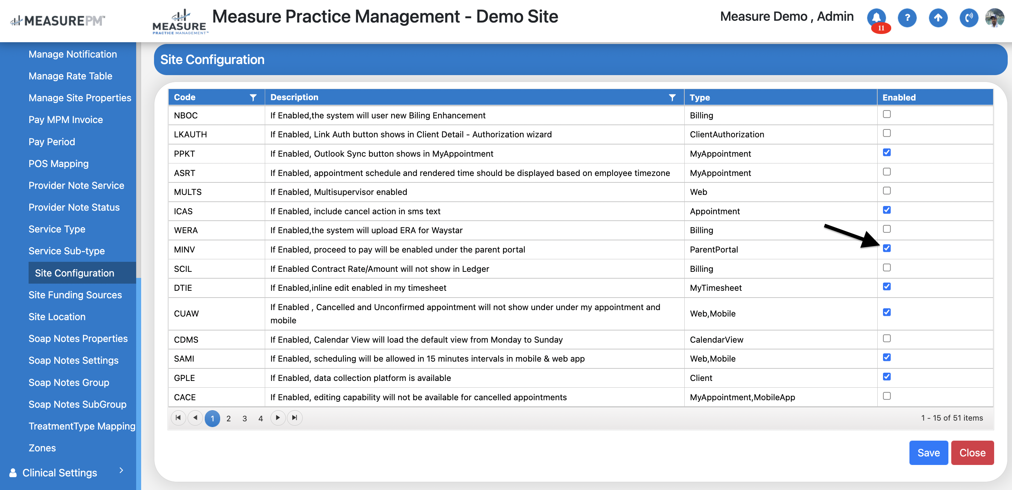Open the notifications bell icon

point(876,17)
